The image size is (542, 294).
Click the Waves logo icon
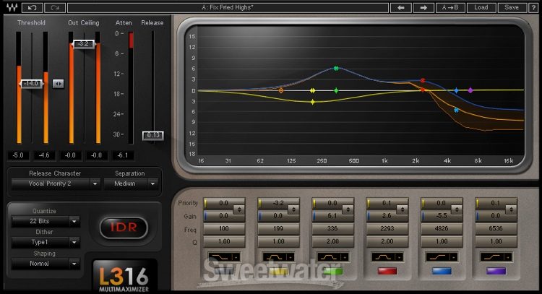click(x=12, y=7)
